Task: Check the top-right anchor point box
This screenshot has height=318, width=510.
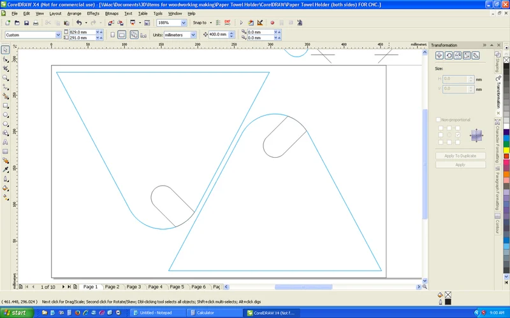Action: pos(458,128)
